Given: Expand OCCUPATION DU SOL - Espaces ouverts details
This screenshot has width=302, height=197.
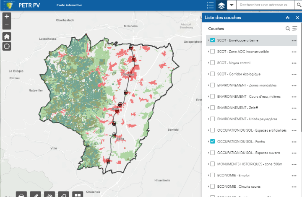Looking at the screenshot, I should pyautogui.click(x=208, y=153).
